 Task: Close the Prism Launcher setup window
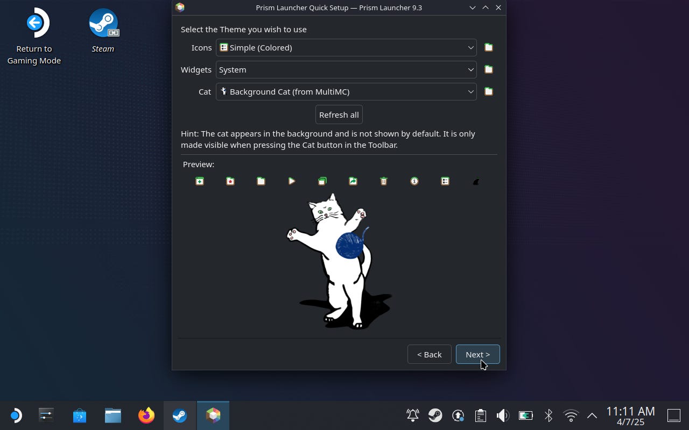point(498,8)
